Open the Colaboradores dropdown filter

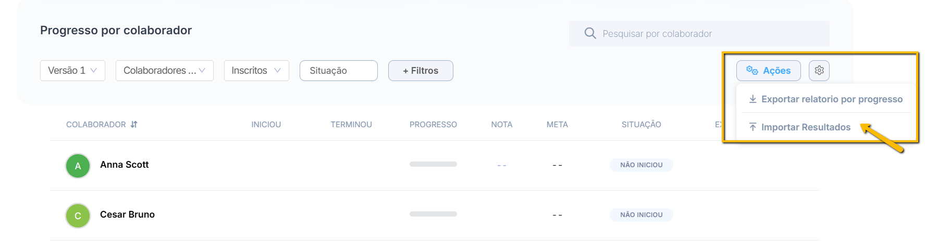[x=164, y=71]
